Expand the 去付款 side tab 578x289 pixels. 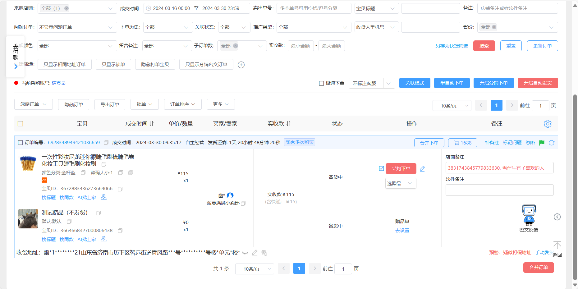click(x=16, y=56)
